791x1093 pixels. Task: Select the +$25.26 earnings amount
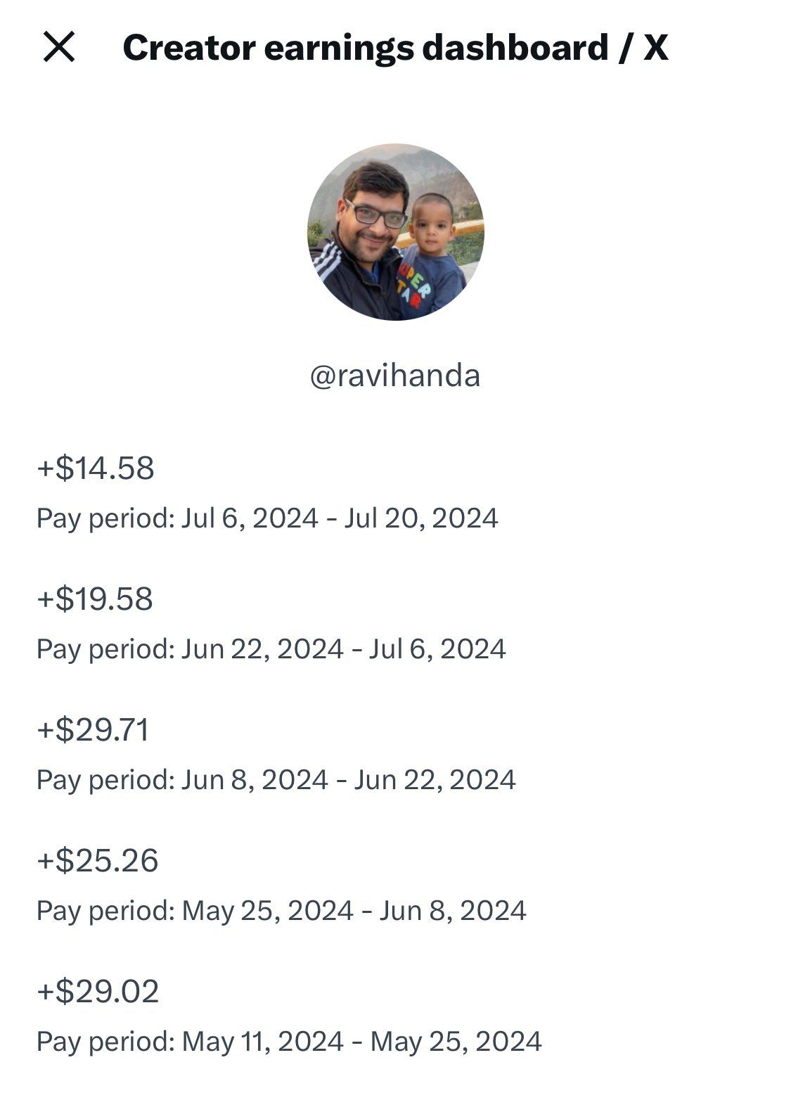(98, 861)
